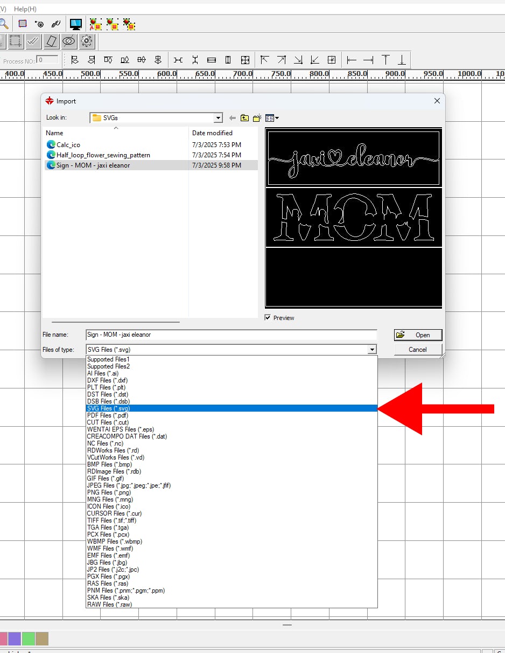Click the equal horizontal spacing icon

178,60
